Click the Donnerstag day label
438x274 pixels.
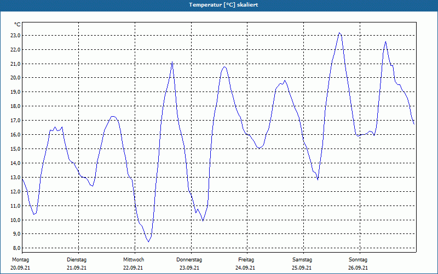tap(189, 260)
